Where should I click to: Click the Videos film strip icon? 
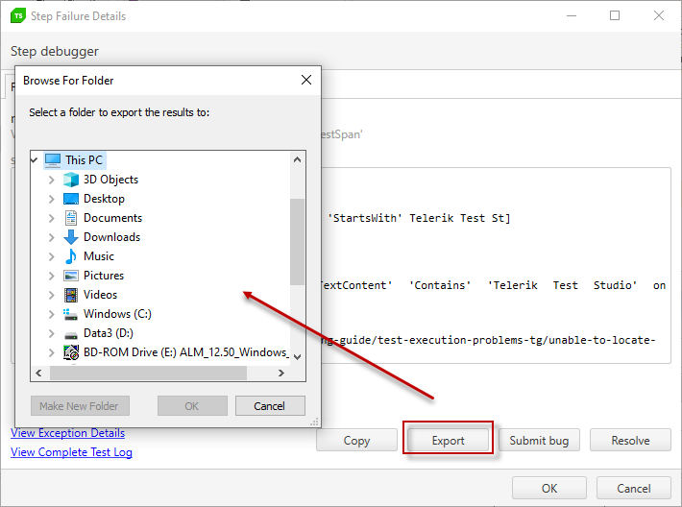pos(71,295)
